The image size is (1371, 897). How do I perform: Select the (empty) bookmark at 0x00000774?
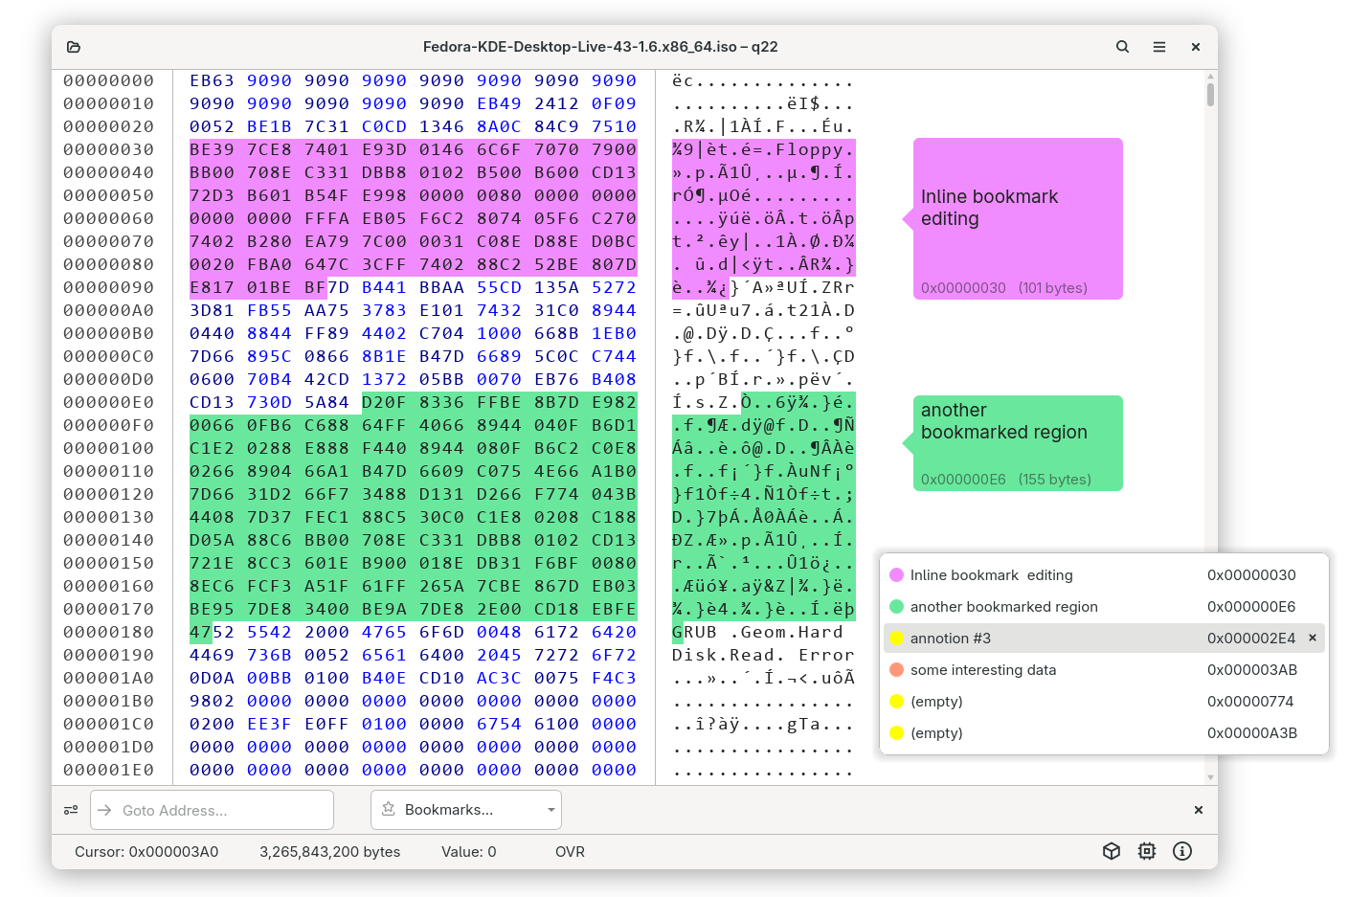[x=1104, y=702]
